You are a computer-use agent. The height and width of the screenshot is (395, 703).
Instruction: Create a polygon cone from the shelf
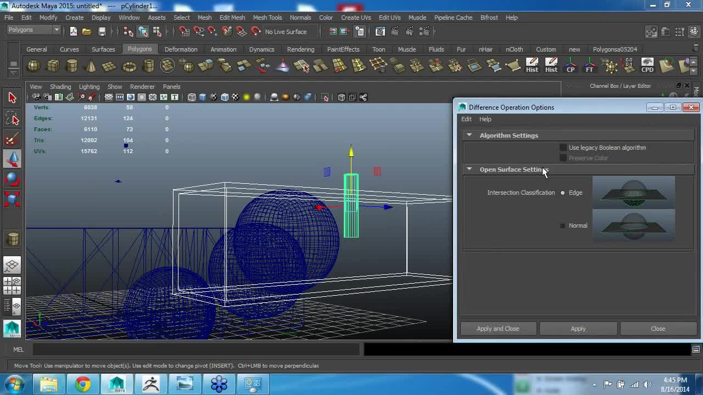91,66
